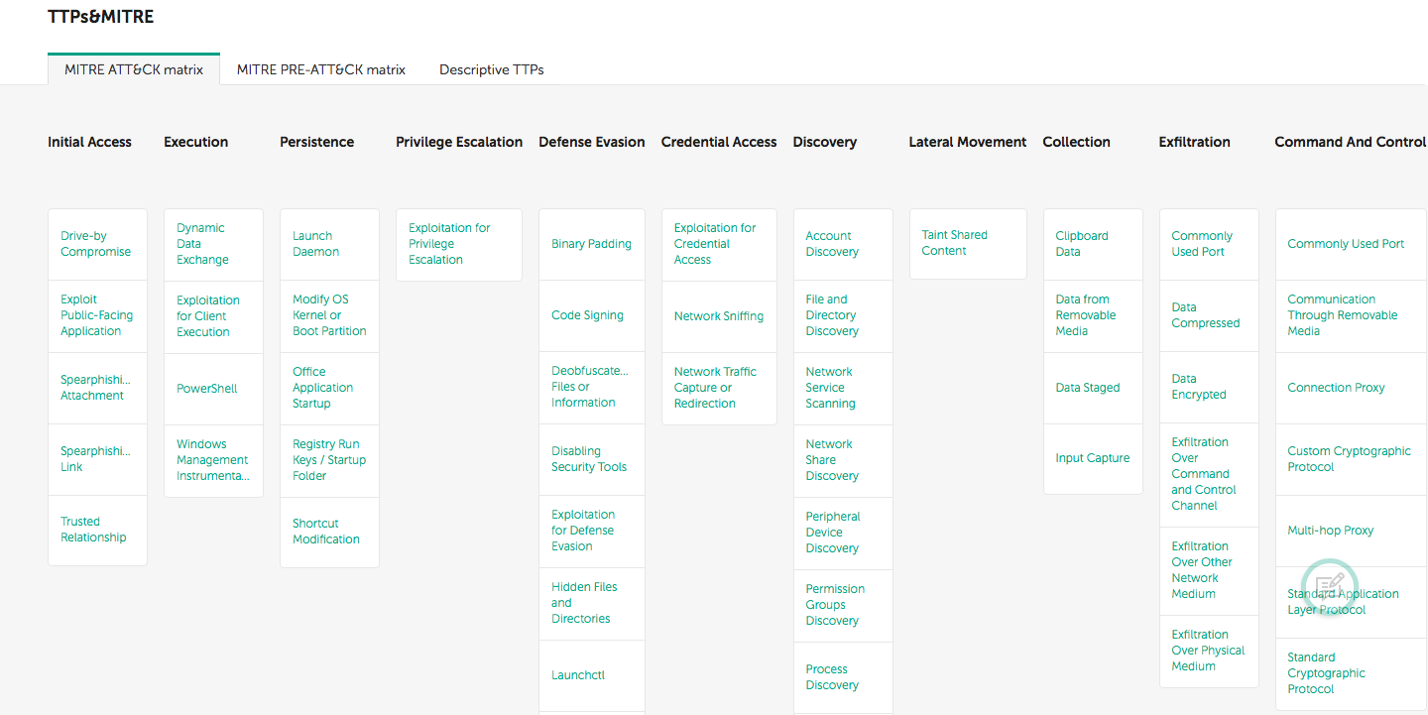Click Disabling Security Tools cell

[588, 459]
